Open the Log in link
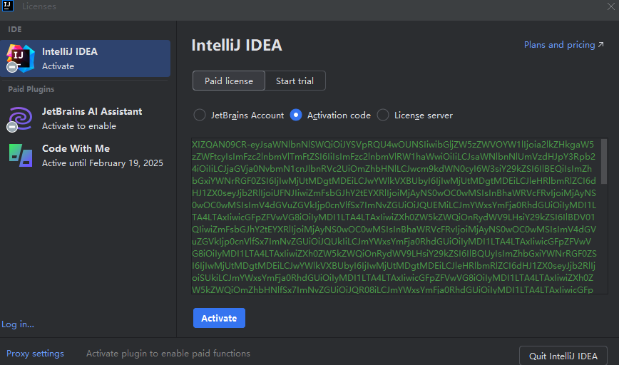Image resolution: width=619 pixels, height=365 pixels. click(17, 324)
